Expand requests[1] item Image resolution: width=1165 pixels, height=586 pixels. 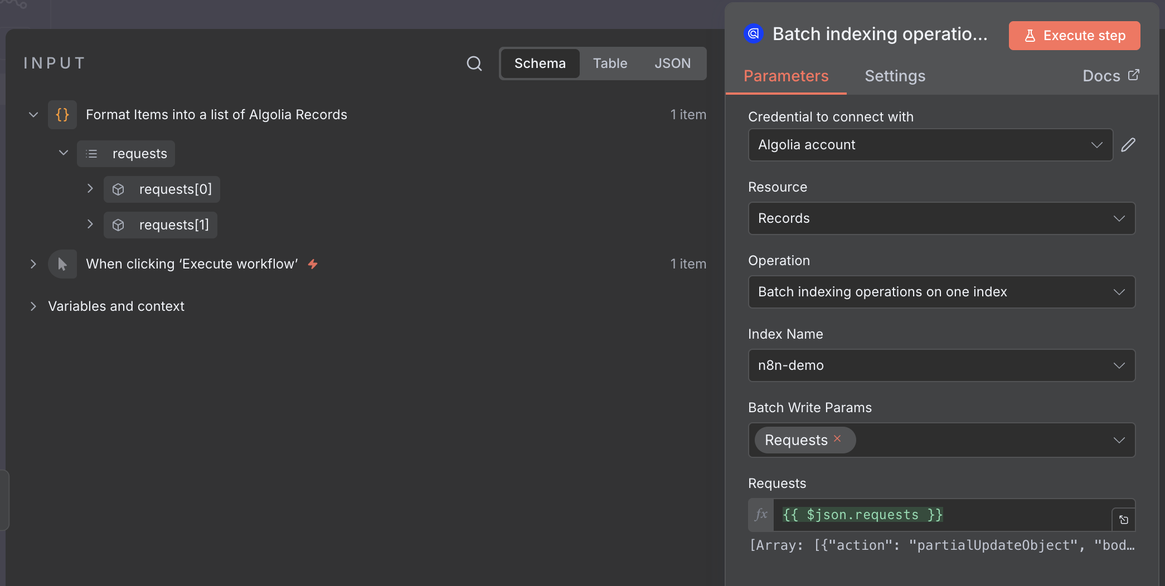click(90, 224)
